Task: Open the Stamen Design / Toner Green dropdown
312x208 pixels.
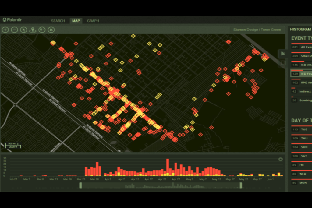Action: (257, 30)
